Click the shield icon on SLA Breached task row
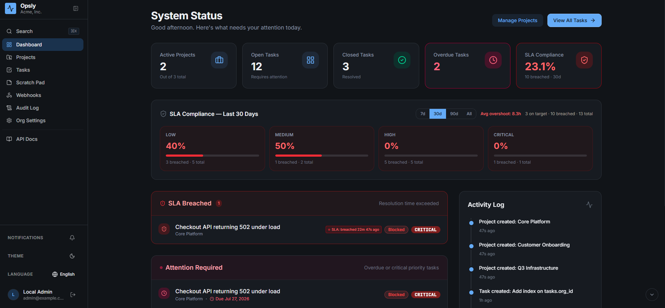Viewport: 665px width, 308px height. (x=164, y=229)
